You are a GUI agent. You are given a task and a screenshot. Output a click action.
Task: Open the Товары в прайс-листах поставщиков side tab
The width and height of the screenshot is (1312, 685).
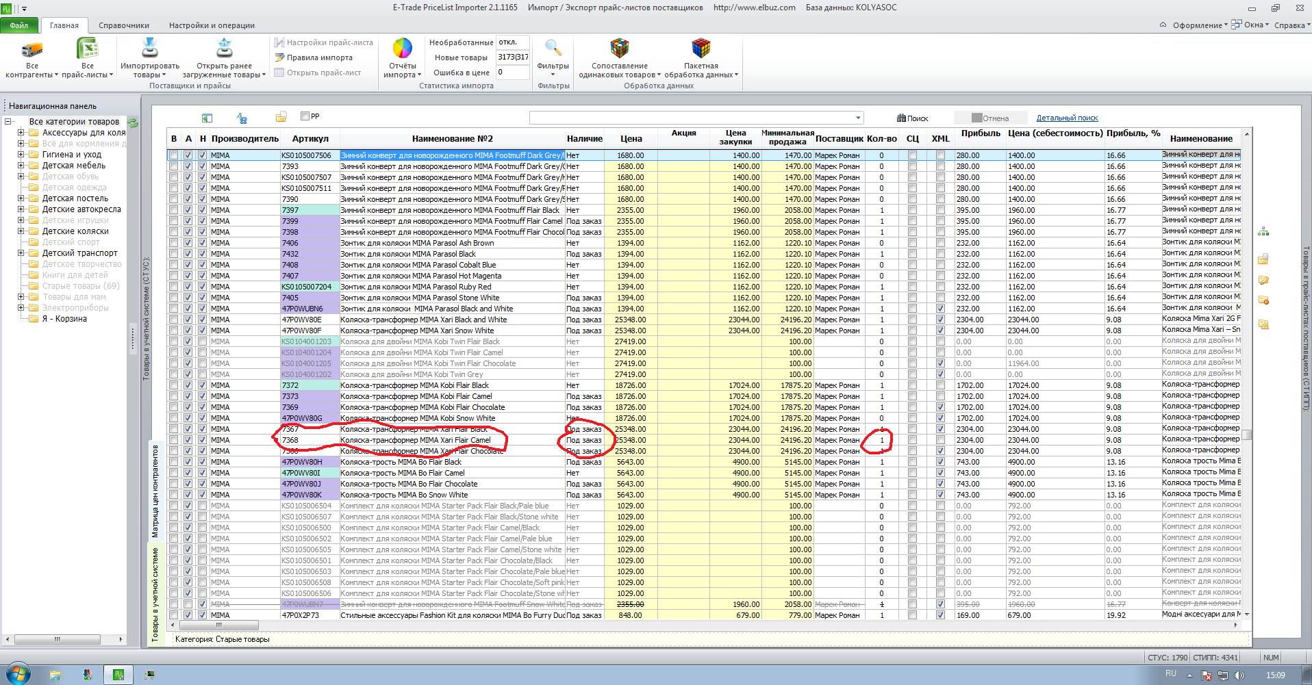[1305, 328]
